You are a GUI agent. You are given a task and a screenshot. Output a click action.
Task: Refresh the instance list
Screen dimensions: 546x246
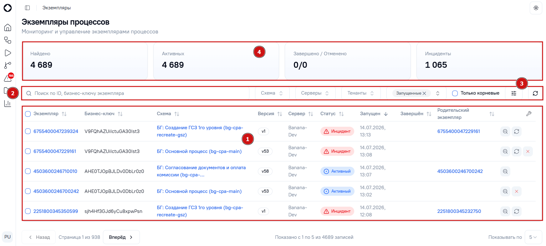[535, 93]
